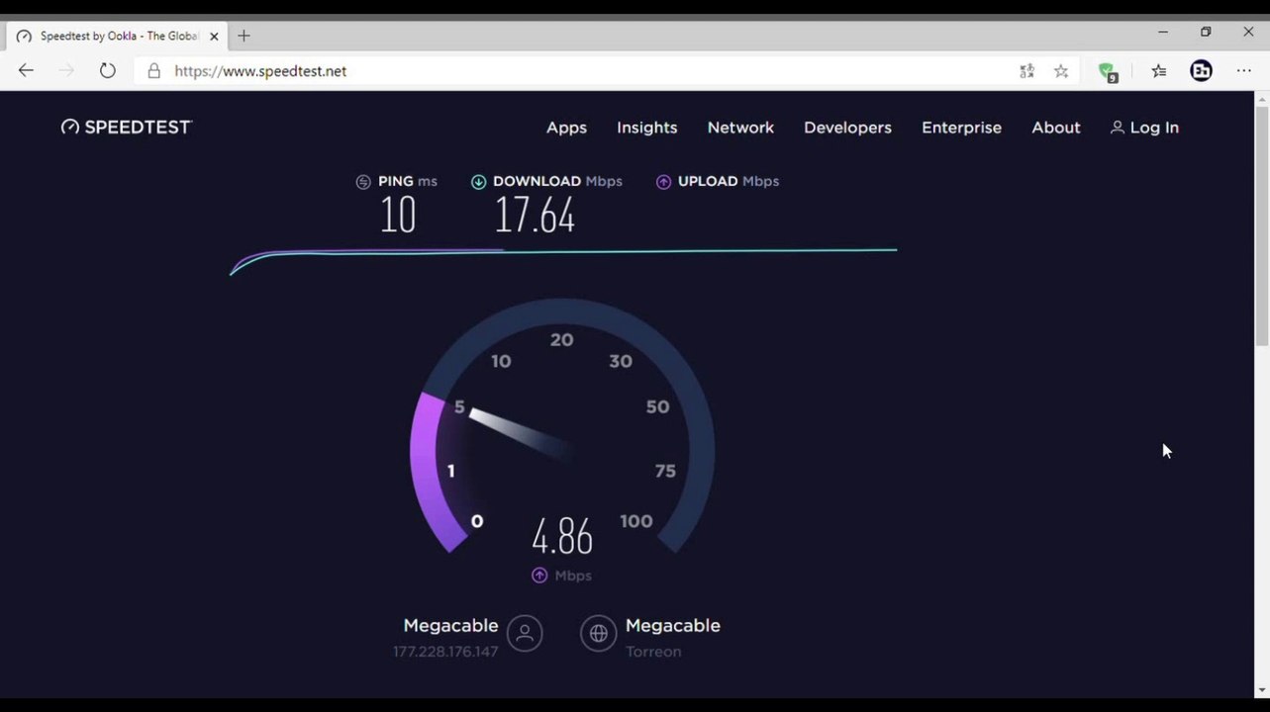1270x712 pixels.
Task: Click the scrollbar up arrow
Action: point(1262,99)
